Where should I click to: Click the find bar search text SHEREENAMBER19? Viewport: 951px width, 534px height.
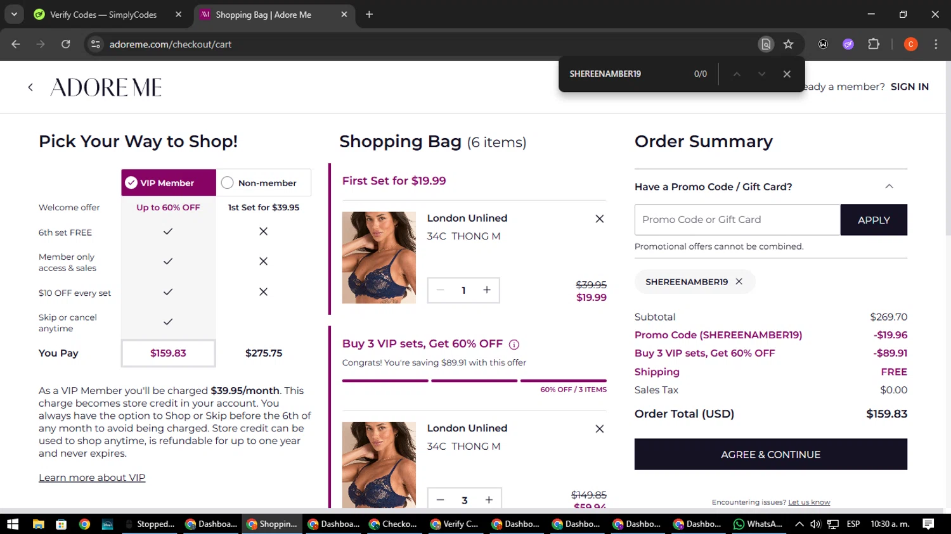[605, 74]
